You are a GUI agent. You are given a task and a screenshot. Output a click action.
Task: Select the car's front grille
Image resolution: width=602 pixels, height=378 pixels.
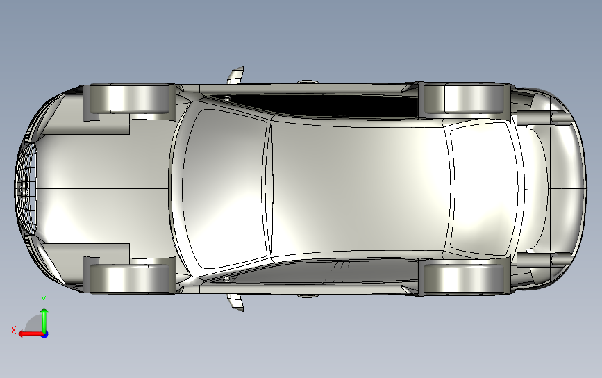click(x=27, y=188)
